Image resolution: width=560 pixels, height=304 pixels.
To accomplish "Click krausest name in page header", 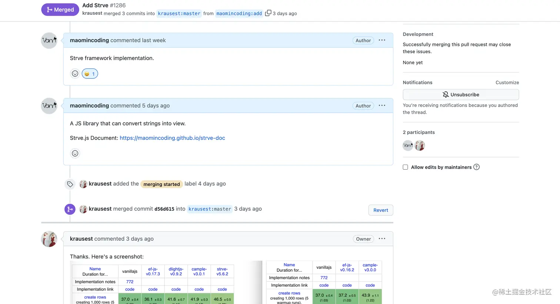I will coord(92,13).
